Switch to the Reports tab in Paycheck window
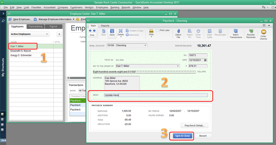 point(105,26)
